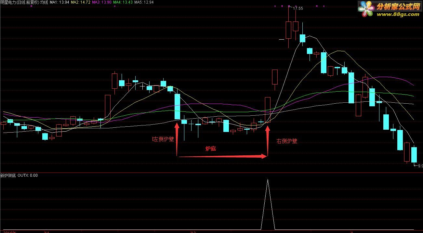The height and width of the screenshot is (233, 423).
Task: Select the MA3: 13.90 magenta label
Action: pyautogui.click(x=101, y=2)
